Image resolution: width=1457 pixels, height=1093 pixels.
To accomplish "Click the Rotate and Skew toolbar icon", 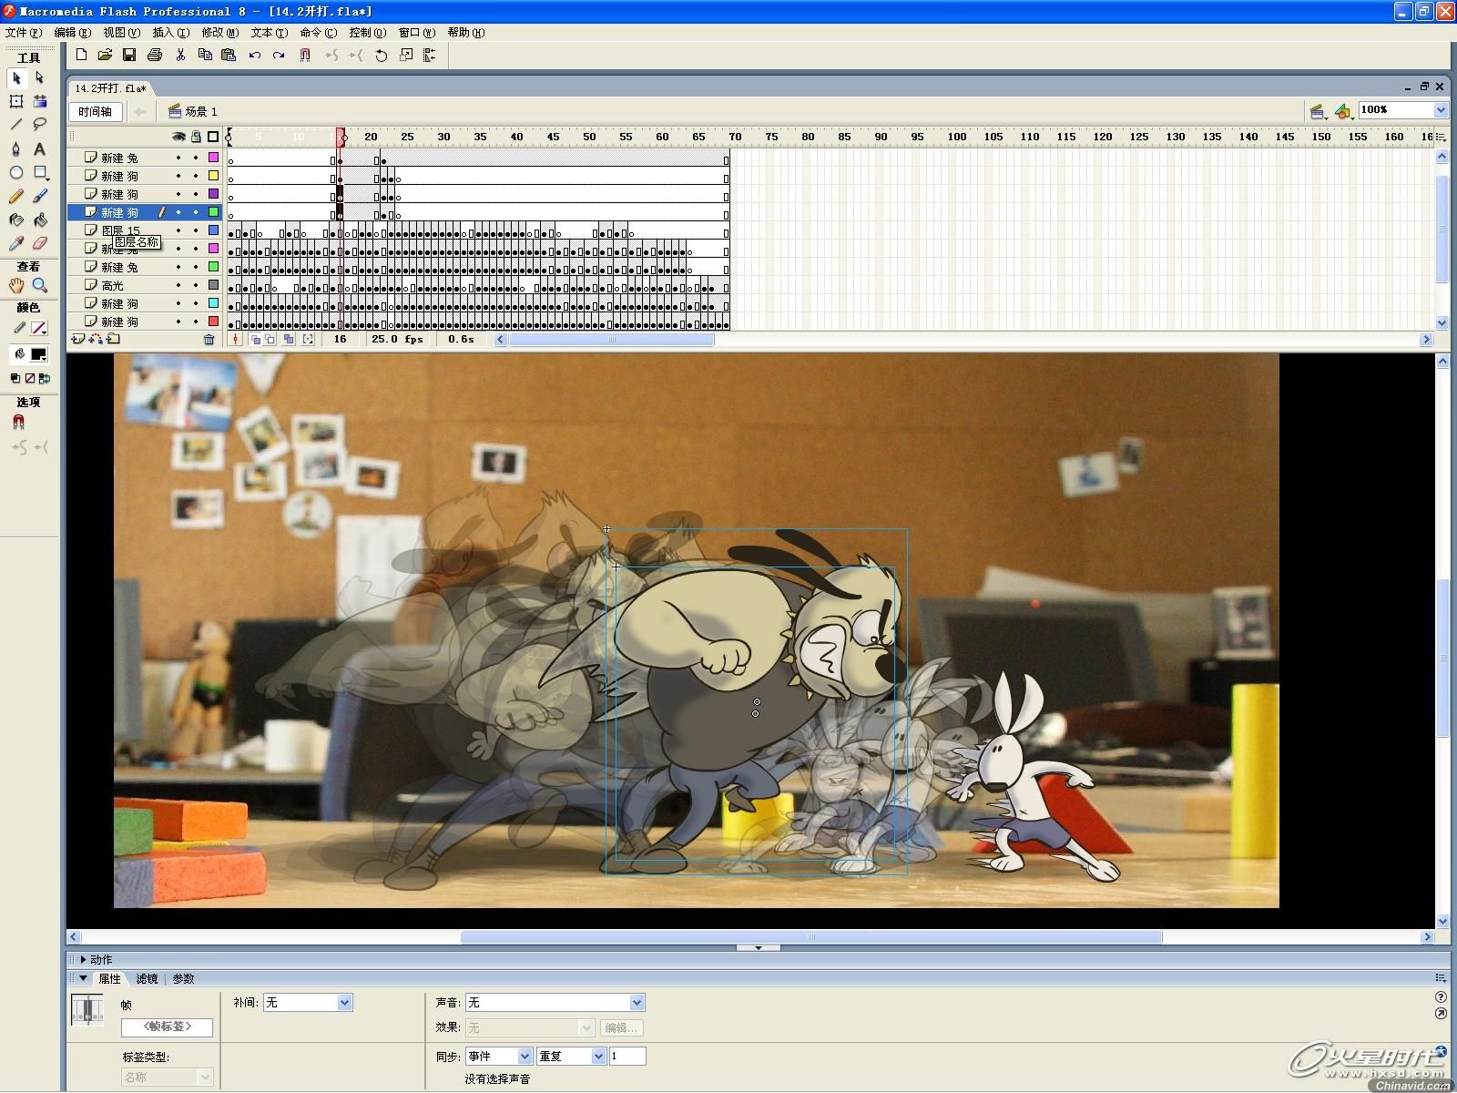I will click(382, 55).
